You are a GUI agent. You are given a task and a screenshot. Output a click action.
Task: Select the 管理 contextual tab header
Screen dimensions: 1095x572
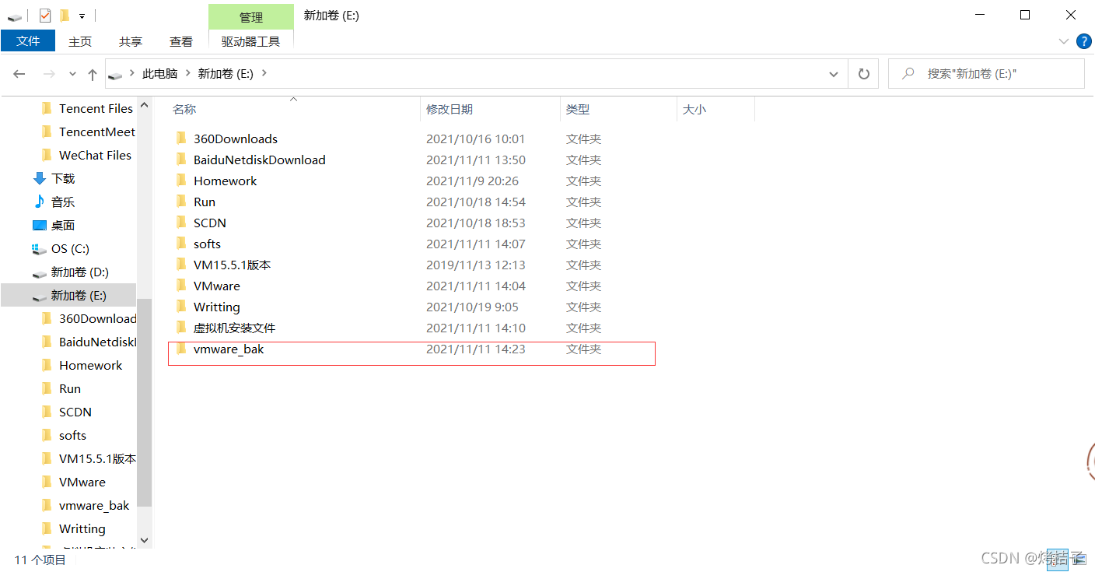pyautogui.click(x=251, y=17)
